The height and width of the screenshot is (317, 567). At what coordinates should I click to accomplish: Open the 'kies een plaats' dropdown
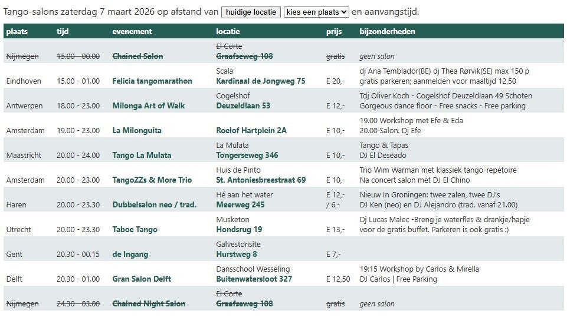[316, 12]
